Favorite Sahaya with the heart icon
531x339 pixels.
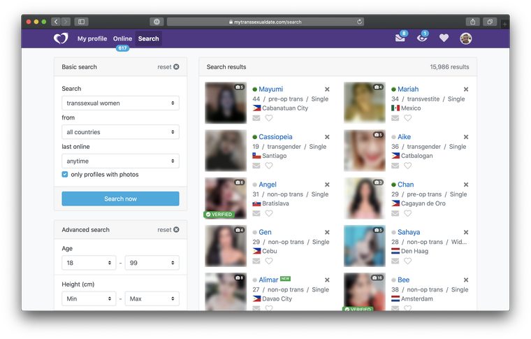point(408,261)
